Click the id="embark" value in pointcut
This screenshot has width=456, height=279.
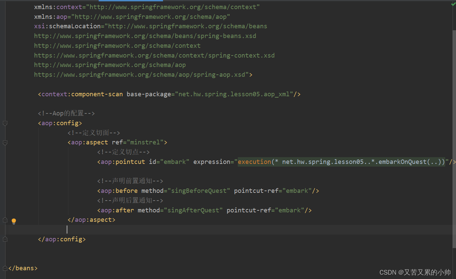pos(175,162)
